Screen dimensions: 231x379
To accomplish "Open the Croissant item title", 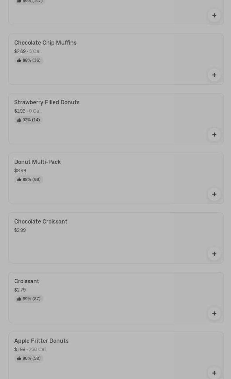I will pyautogui.click(x=27, y=281).
